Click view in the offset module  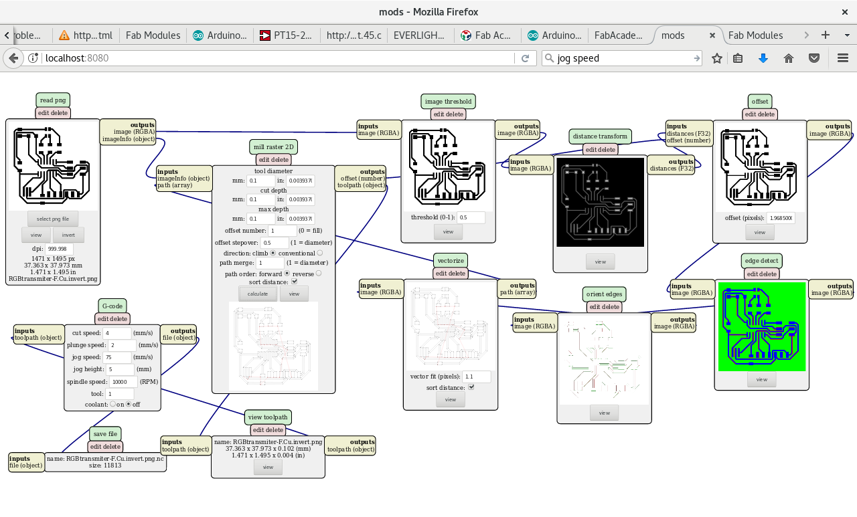(760, 232)
